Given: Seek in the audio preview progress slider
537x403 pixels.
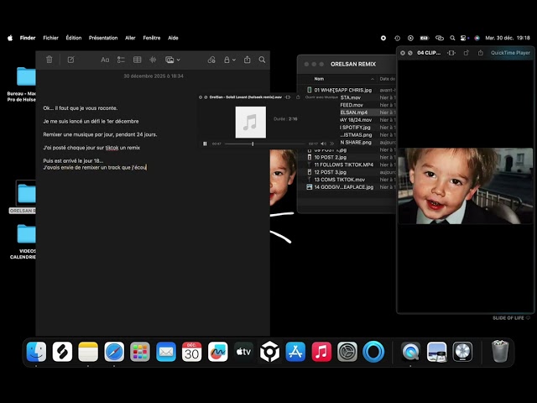Looking at the screenshot, I should [x=265, y=144].
